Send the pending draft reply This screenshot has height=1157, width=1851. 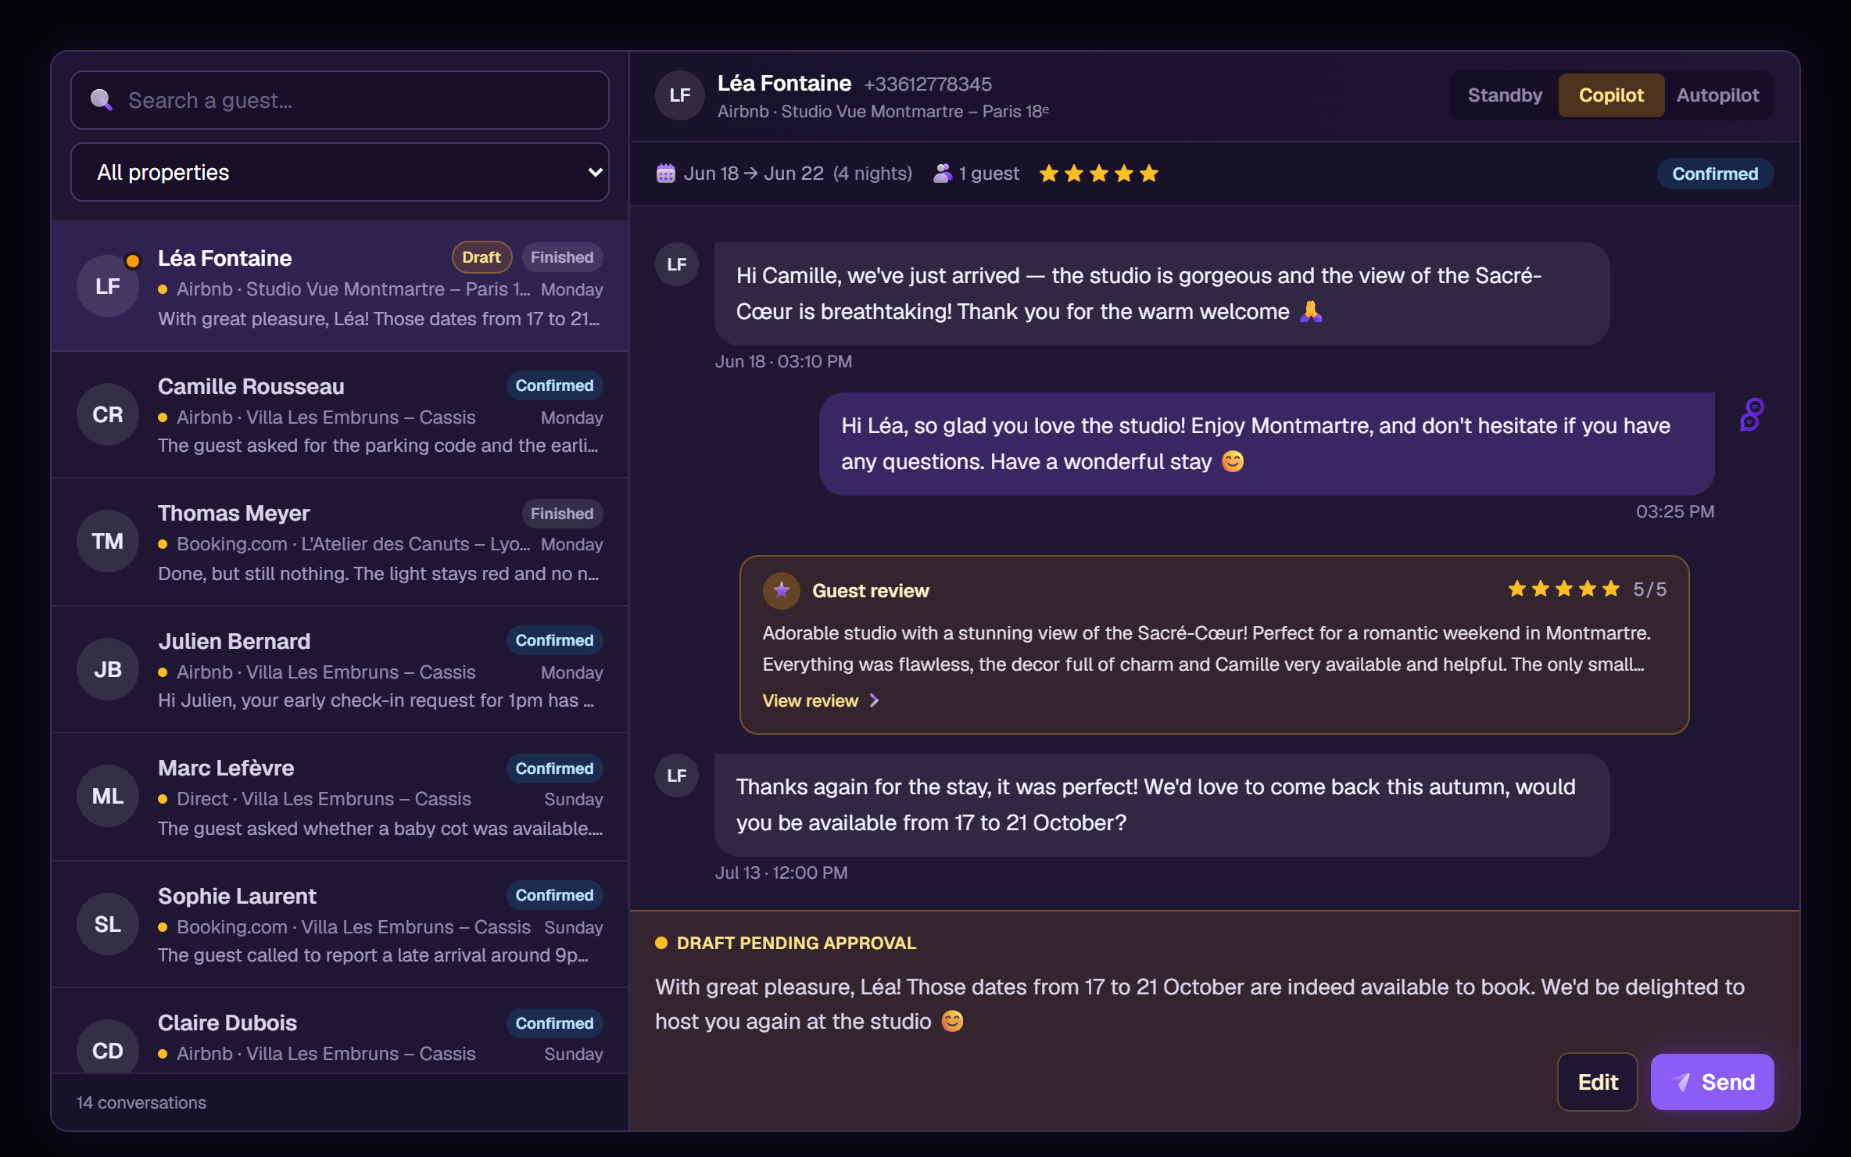[x=1713, y=1082]
